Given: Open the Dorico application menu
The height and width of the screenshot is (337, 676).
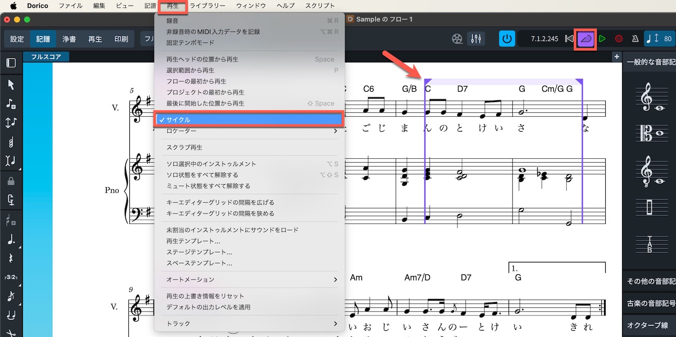Looking at the screenshot, I should pyautogui.click(x=38, y=6).
